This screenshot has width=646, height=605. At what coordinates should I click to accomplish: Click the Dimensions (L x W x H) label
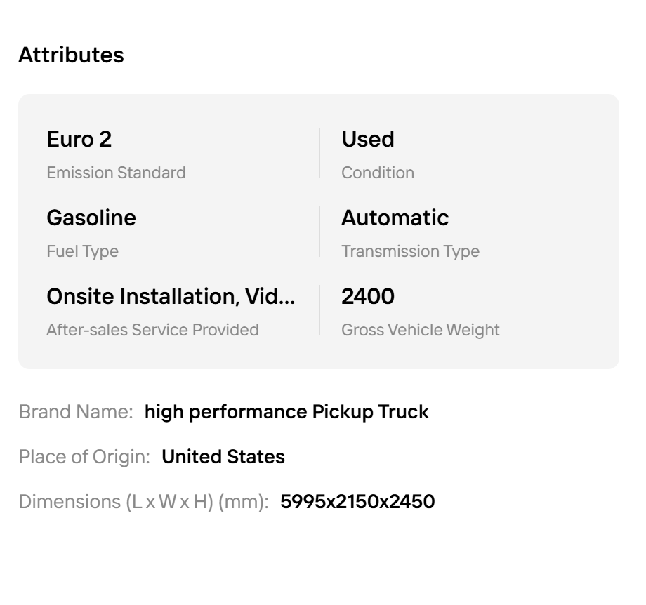coord(143,502)
